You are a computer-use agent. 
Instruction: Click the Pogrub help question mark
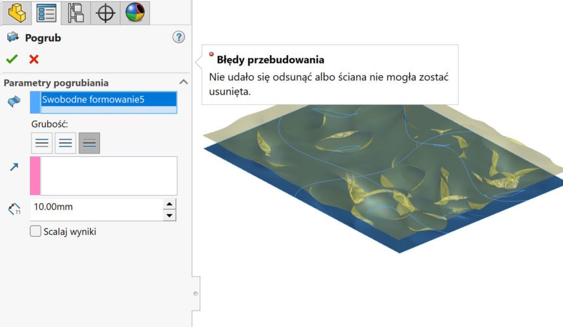point(179,37)
